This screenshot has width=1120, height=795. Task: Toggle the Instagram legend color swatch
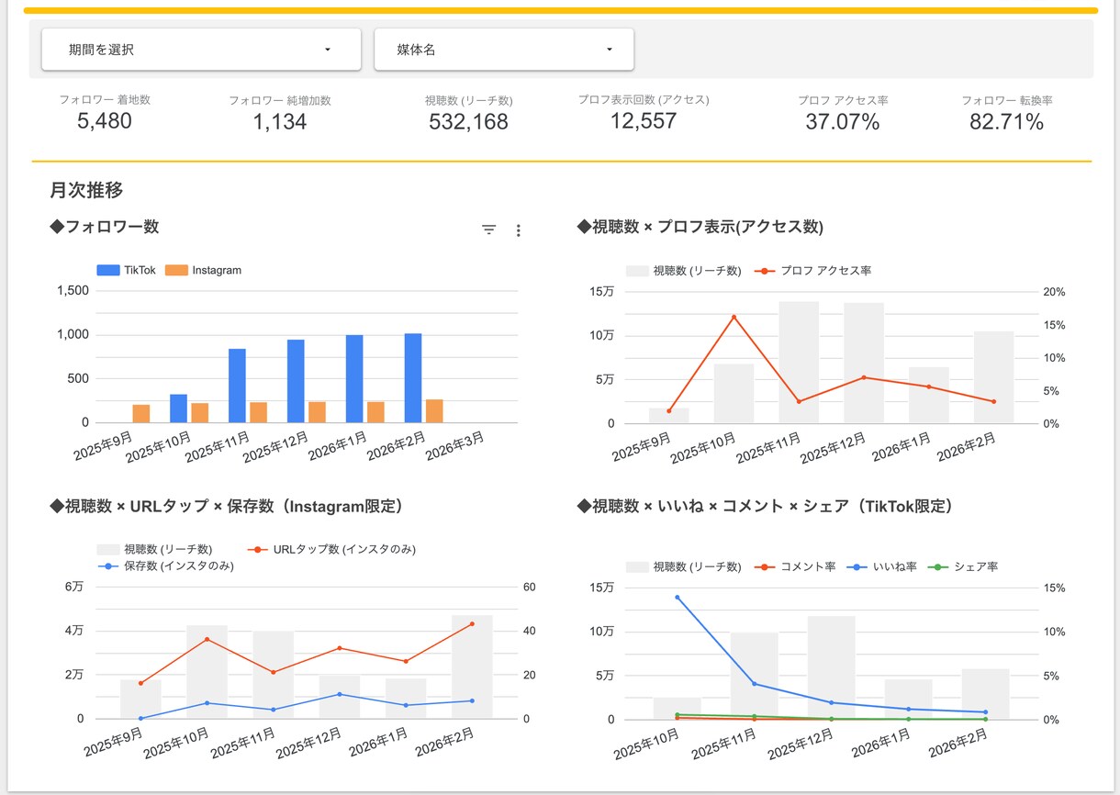click(177, 271)
